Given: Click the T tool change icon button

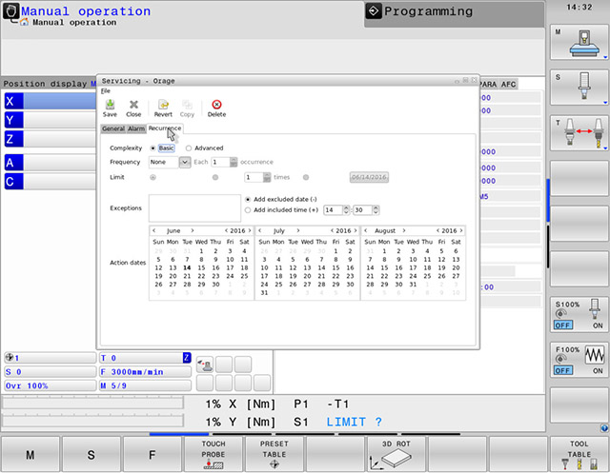Looking at the screenshot, I should [579, 133].
